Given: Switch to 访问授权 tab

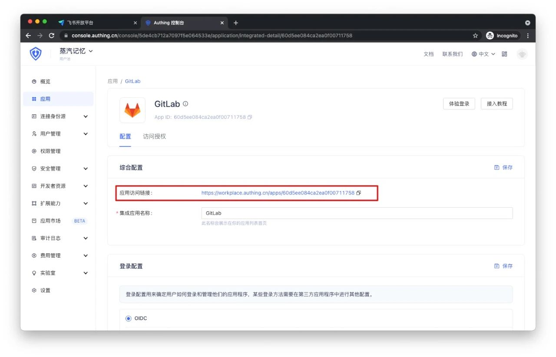Looking at the screenshot, I should click(154, 136).
